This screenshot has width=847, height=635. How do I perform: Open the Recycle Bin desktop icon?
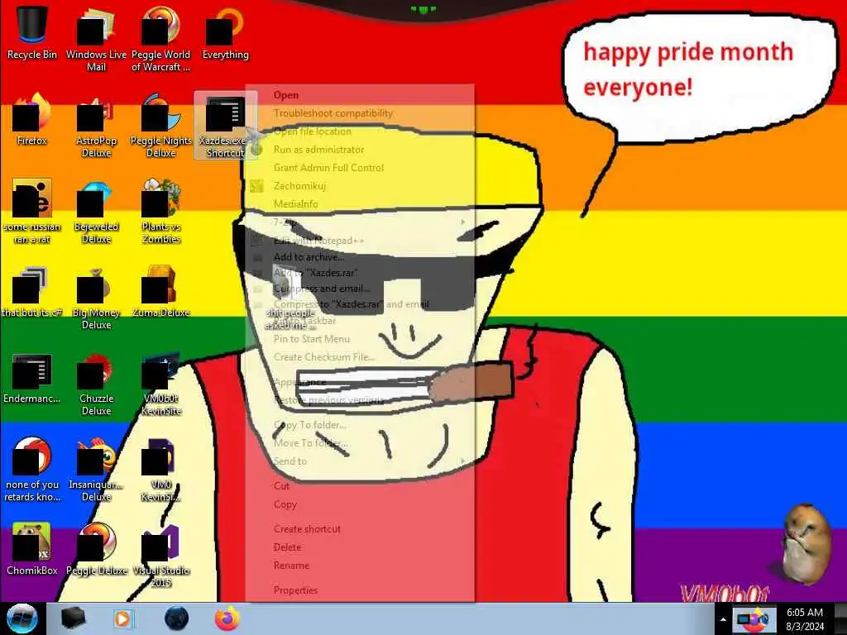point(32,31)
